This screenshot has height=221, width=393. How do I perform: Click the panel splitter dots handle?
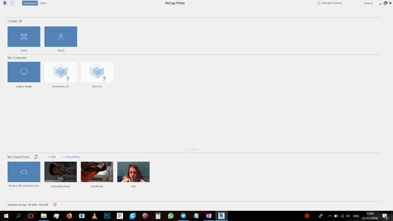pyautogui.click(x=194, y=150)
